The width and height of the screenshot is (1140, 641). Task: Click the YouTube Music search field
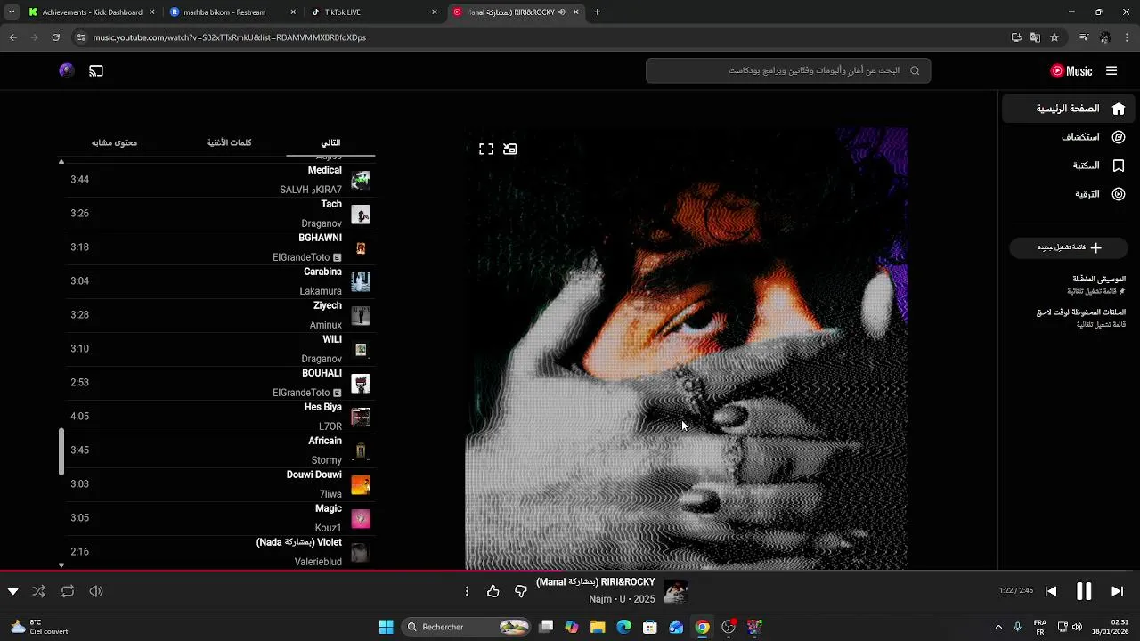pos(788,70)
